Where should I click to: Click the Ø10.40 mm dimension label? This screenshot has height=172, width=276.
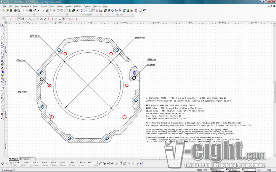pos(22,92)
